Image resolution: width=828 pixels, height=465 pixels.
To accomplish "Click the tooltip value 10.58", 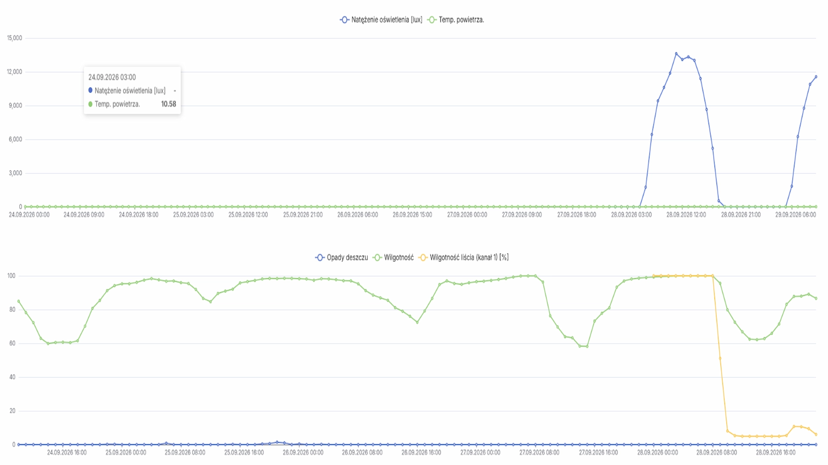I will click(x=169, y=104).
